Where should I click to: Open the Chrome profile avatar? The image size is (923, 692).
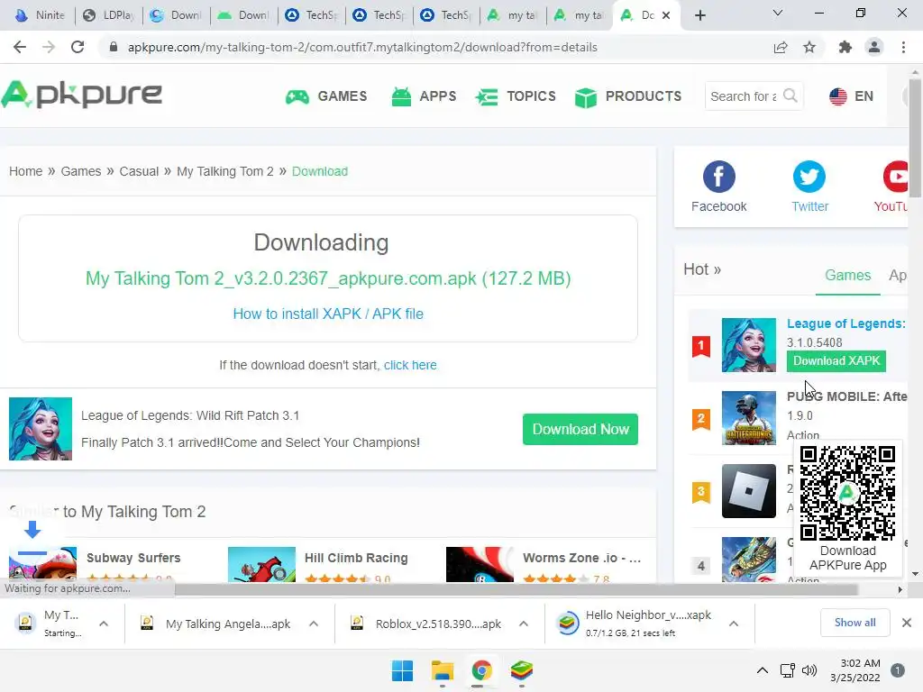[x=874, y=47]
